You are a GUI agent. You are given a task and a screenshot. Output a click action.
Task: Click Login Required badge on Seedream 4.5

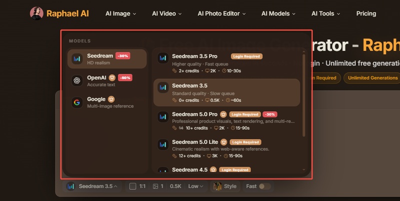tap(234, 169)
